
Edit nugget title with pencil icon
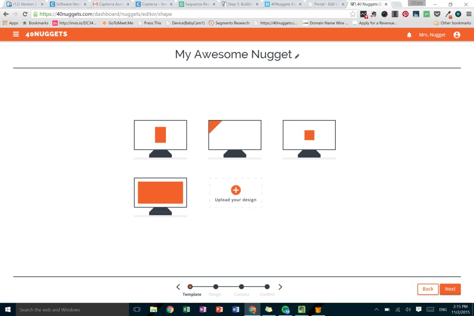click(x=297, y=56)
